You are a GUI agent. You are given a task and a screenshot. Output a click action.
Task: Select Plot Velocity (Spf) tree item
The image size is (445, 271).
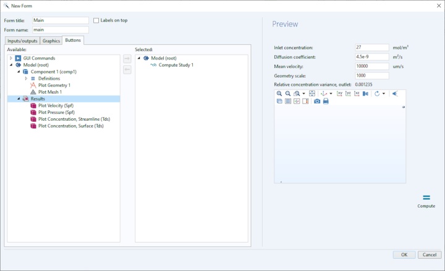[56, 106]
